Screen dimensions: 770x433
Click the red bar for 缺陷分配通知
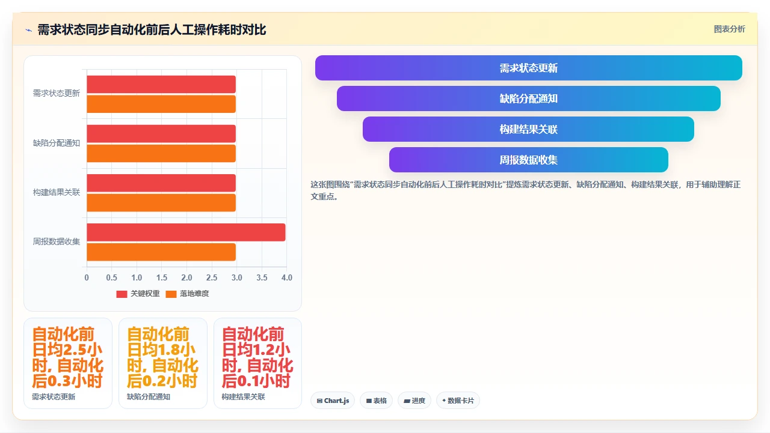click(161, 133)
